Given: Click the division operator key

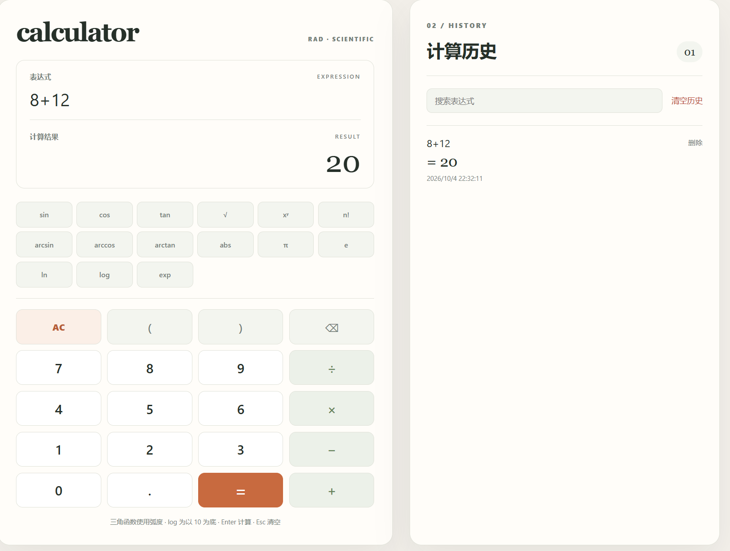Looking at the screenshot, I should 331,368.
